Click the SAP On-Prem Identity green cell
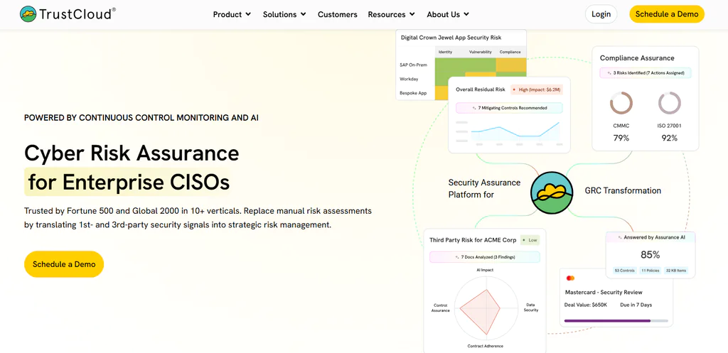This screenshot has width=728, height=353. pyautogui.click(x=450, y=65)
